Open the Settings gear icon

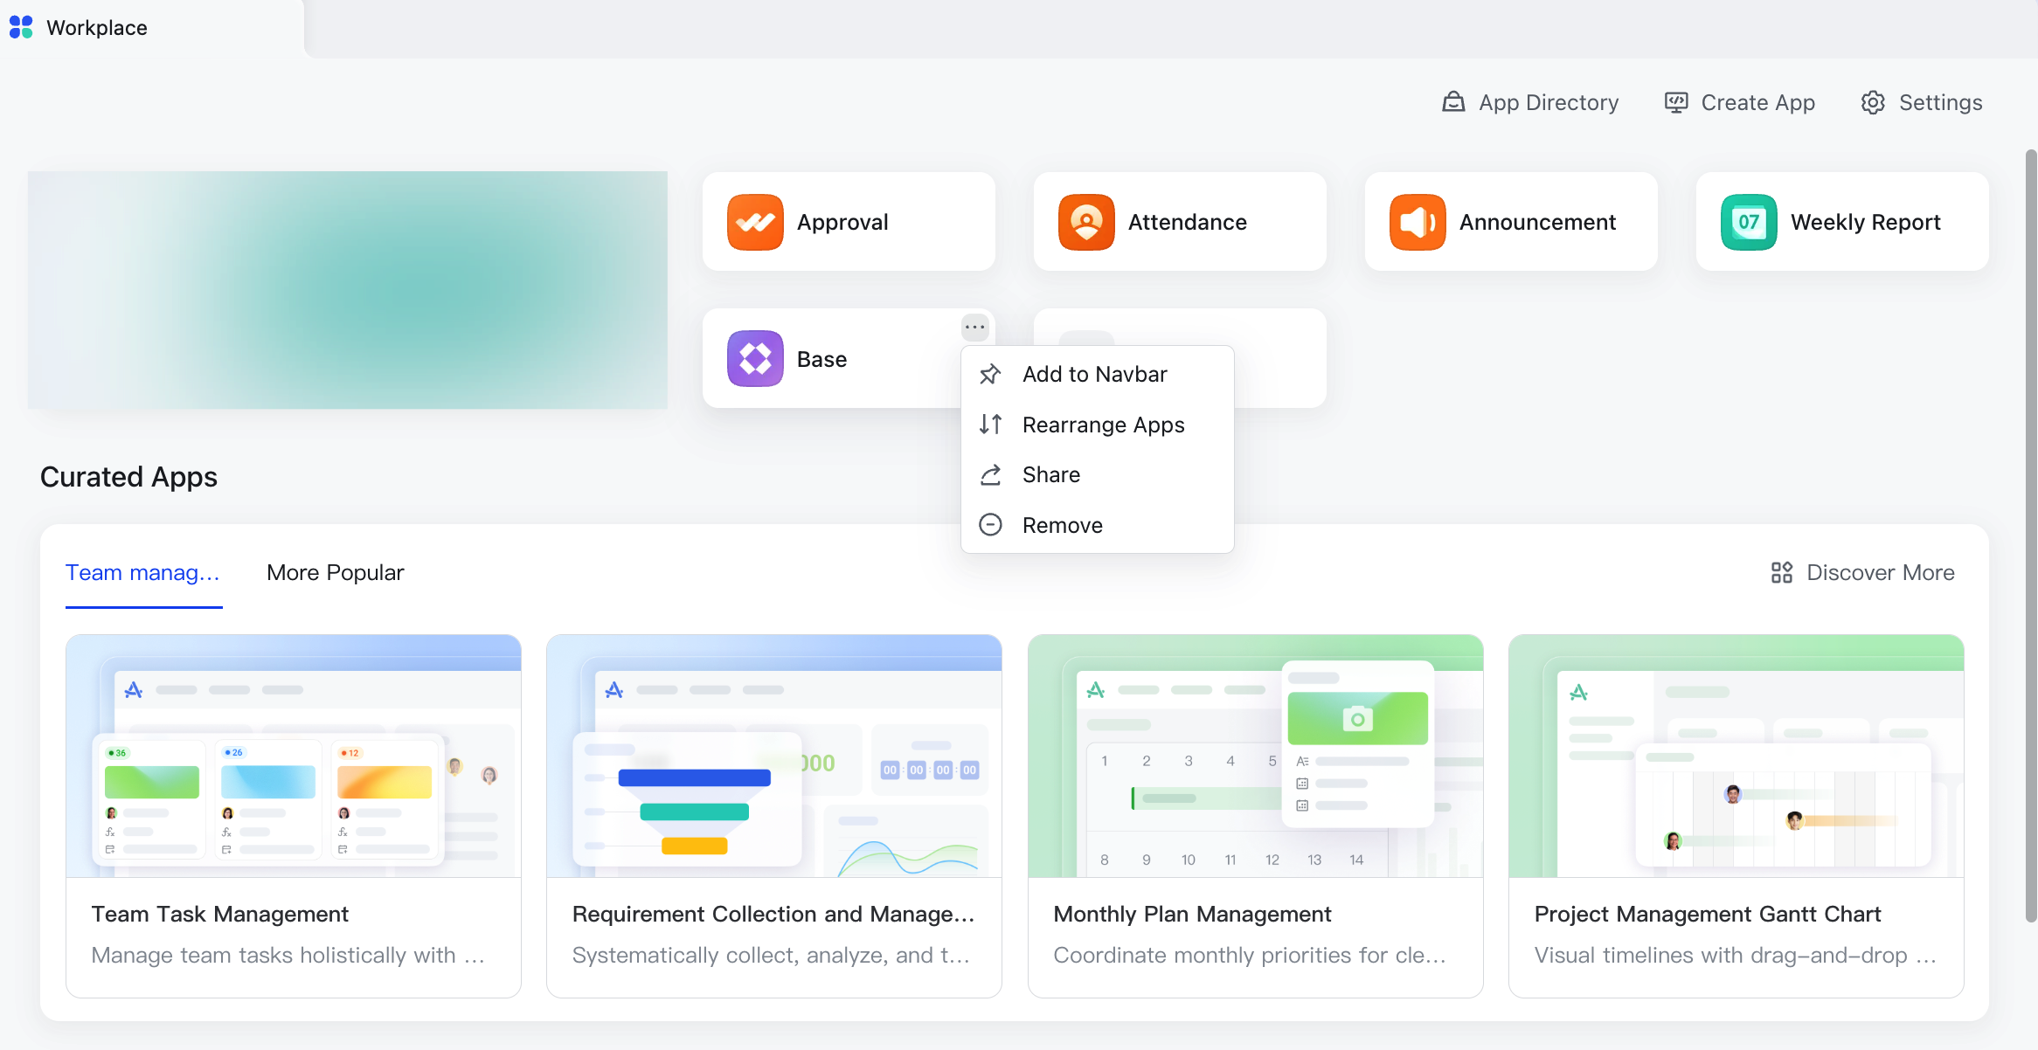point(1873,102)
